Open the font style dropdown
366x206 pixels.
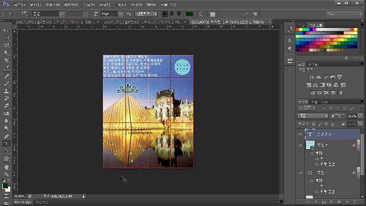[86, 14]
